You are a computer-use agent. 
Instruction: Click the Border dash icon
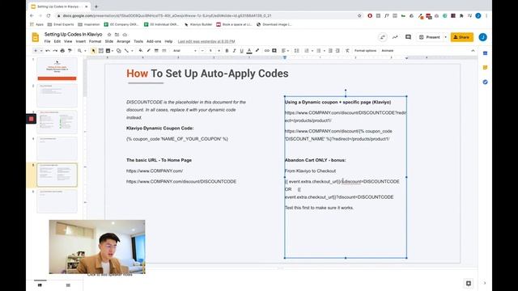163,50
